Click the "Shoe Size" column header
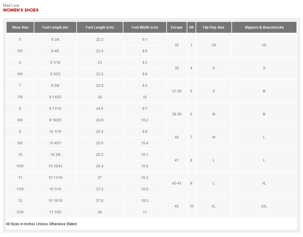 coord(20,27)
